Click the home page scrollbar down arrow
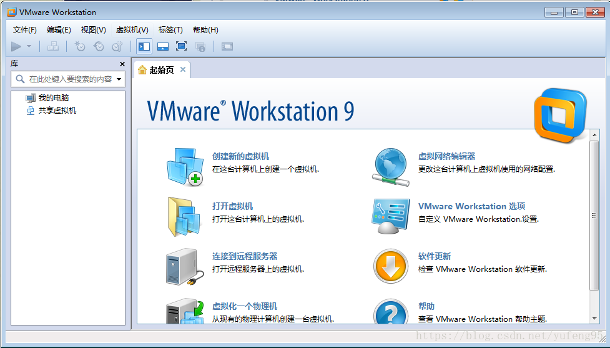Image resolution: width=610 pixels, height=348 pixels. coord(594,319)
